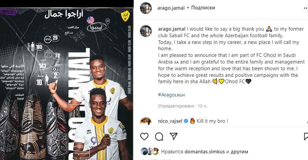
Task: Open more options ellipsis in header
Action: tap(306, 8)
